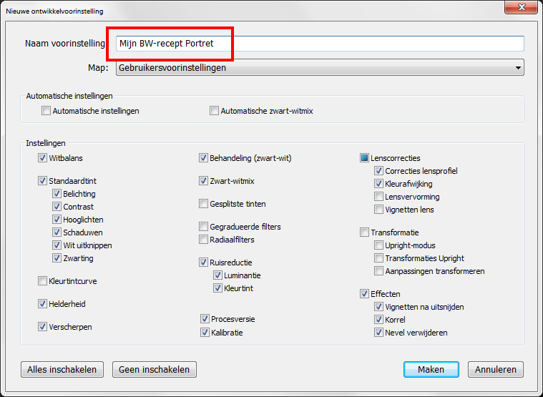Enable the Kleurtintcurve checkbox
543x397 pixels.
click(x=43, y=281)
